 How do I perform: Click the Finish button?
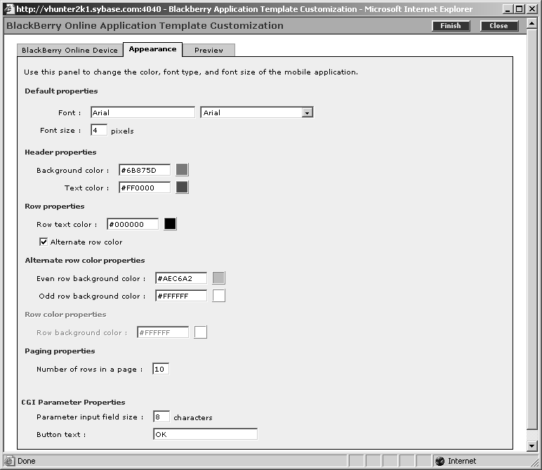coord(451,26)
